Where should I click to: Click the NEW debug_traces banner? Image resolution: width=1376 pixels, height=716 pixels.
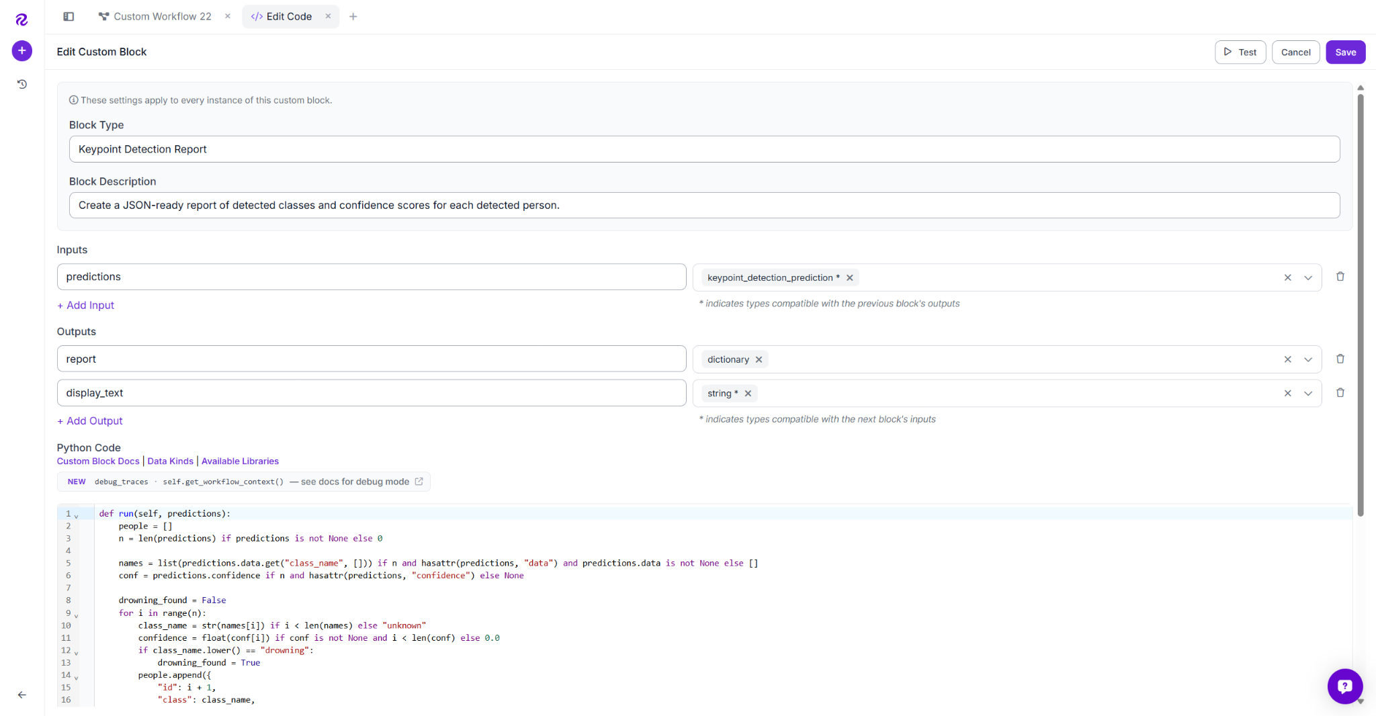243,482
